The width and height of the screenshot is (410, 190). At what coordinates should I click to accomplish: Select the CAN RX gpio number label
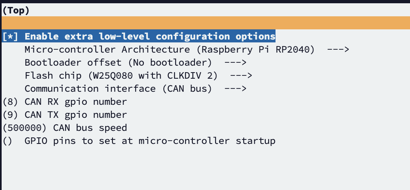(x=76, y=102)
